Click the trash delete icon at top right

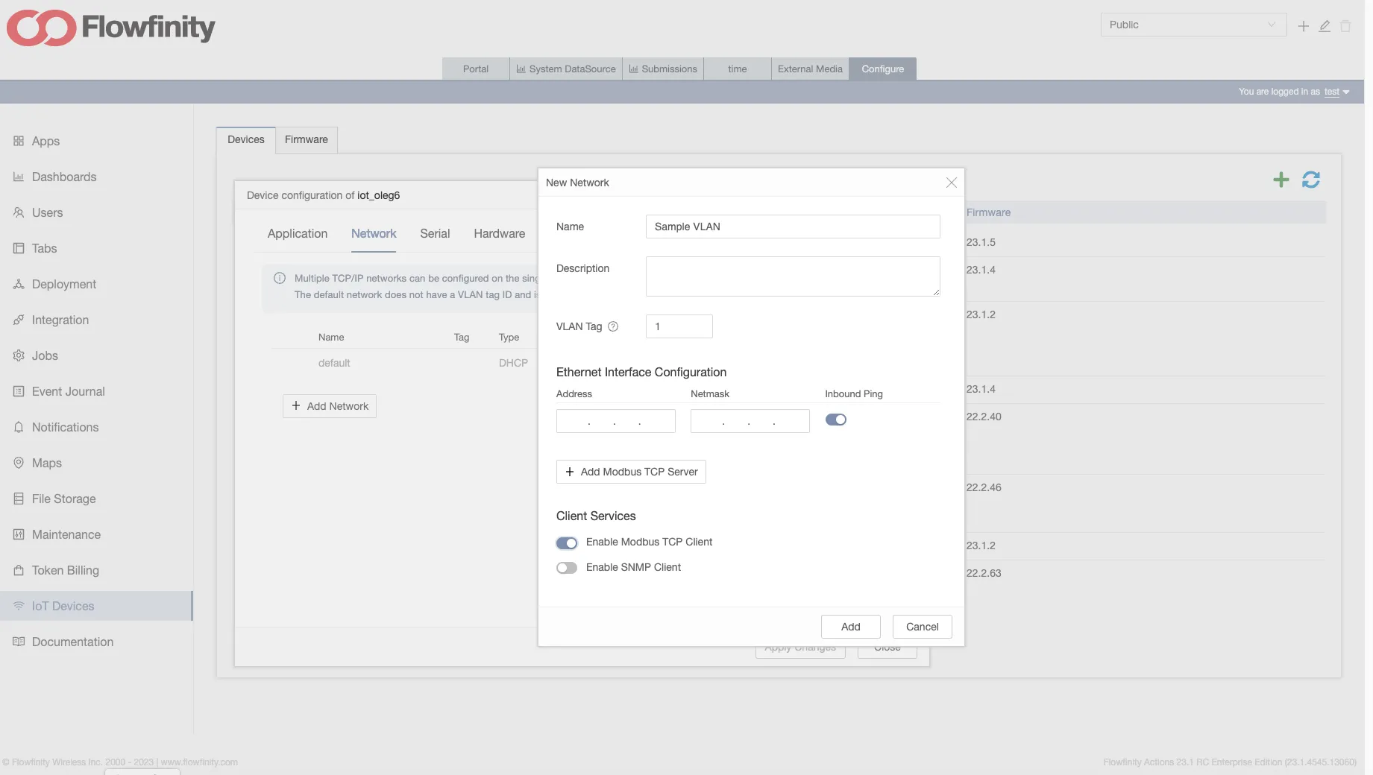1345,26
